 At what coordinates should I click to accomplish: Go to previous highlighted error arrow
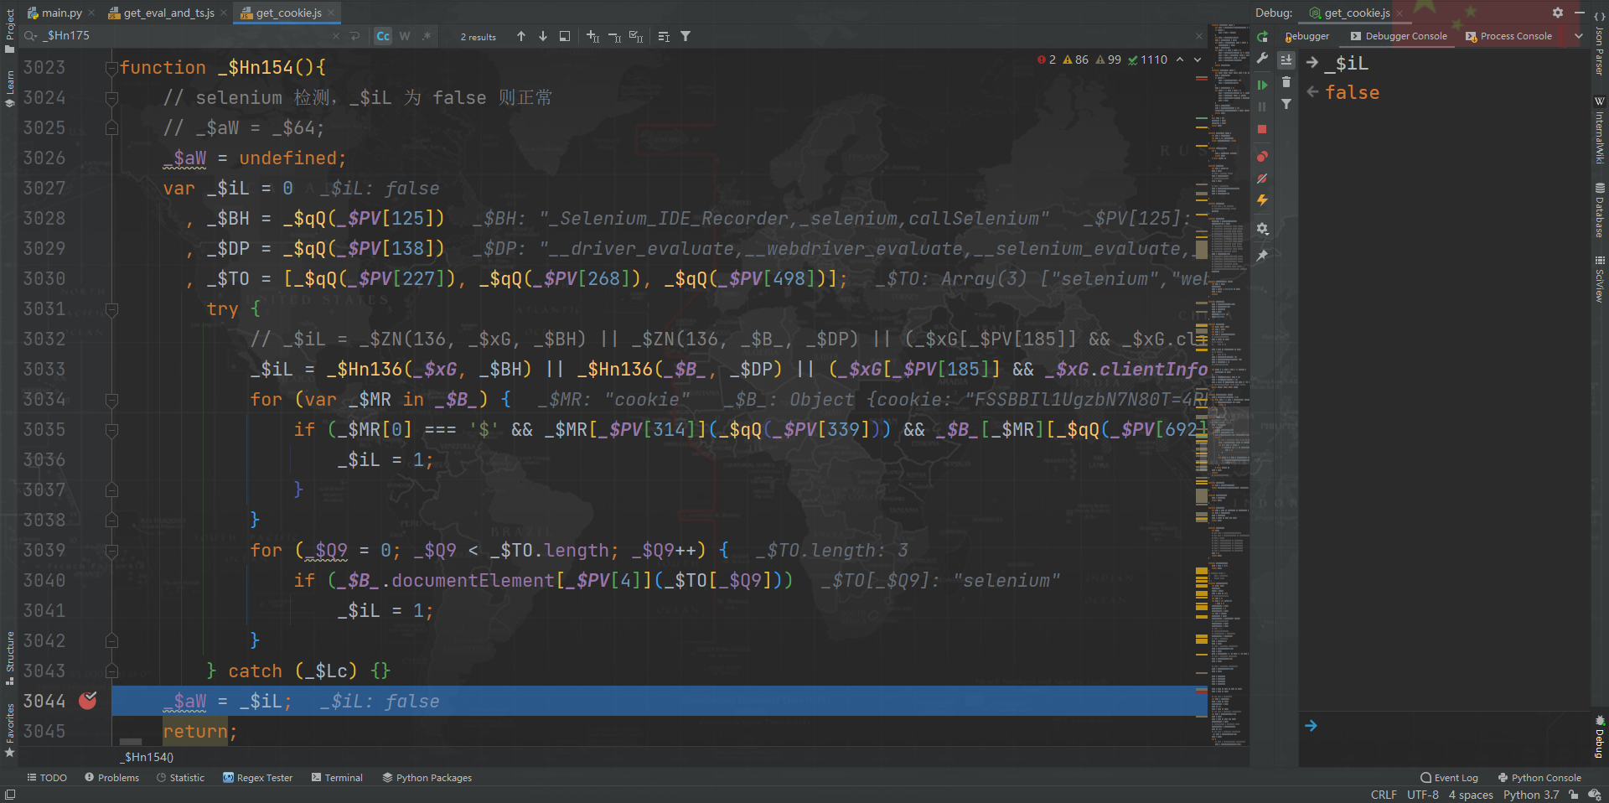[x=1180, y=60]
